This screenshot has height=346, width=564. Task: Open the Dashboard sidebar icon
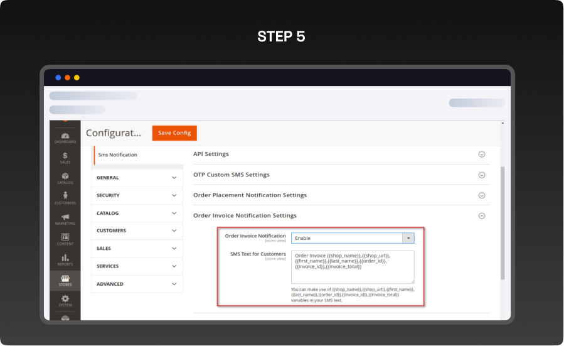65,137
